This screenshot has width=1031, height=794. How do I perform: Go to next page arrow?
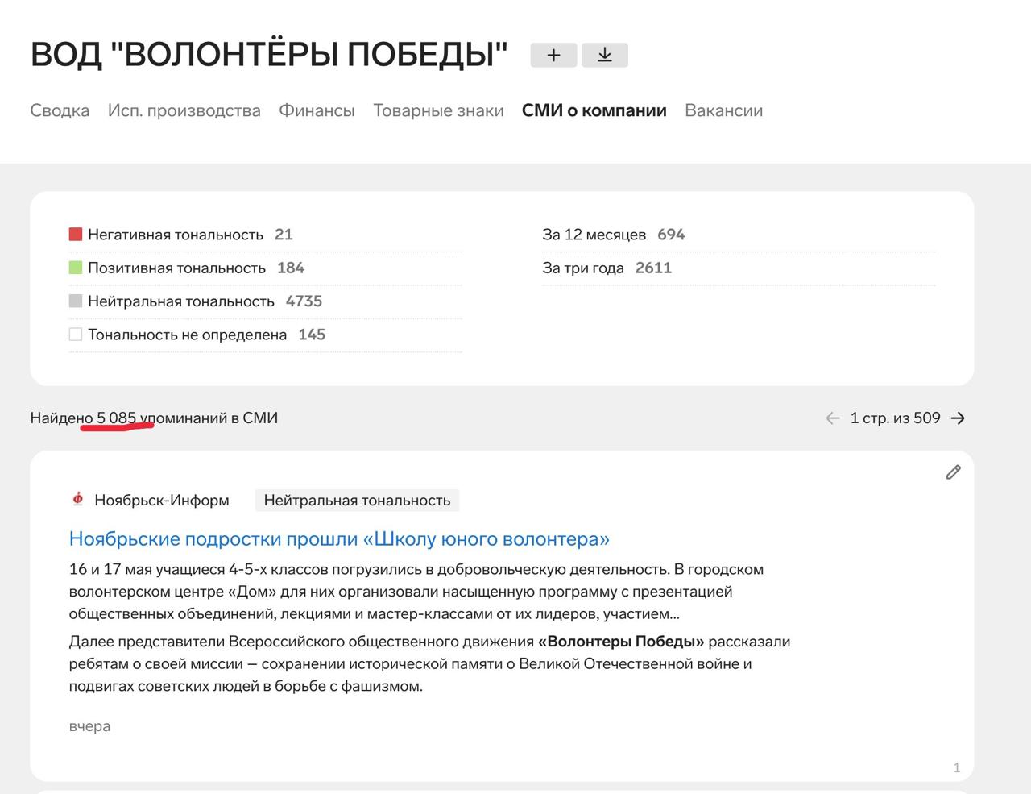coord(958,418)
